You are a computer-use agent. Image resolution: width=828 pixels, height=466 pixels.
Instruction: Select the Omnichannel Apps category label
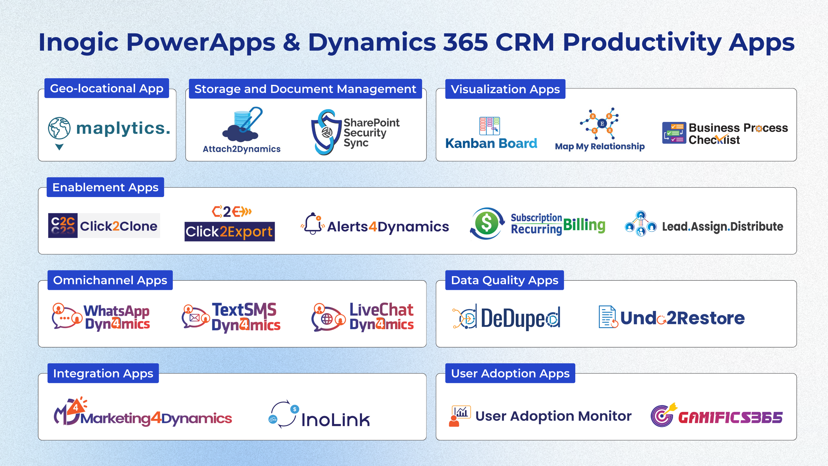click(x=110, y=280)
